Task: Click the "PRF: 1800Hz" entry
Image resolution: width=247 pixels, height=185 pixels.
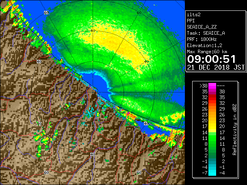Action: pos(201,39)
